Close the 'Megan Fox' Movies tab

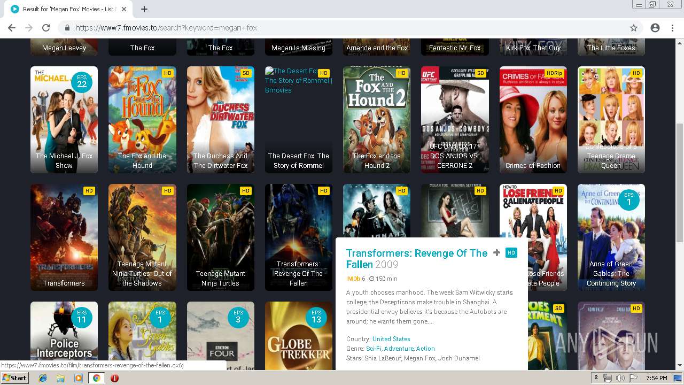tap(124, 9)
